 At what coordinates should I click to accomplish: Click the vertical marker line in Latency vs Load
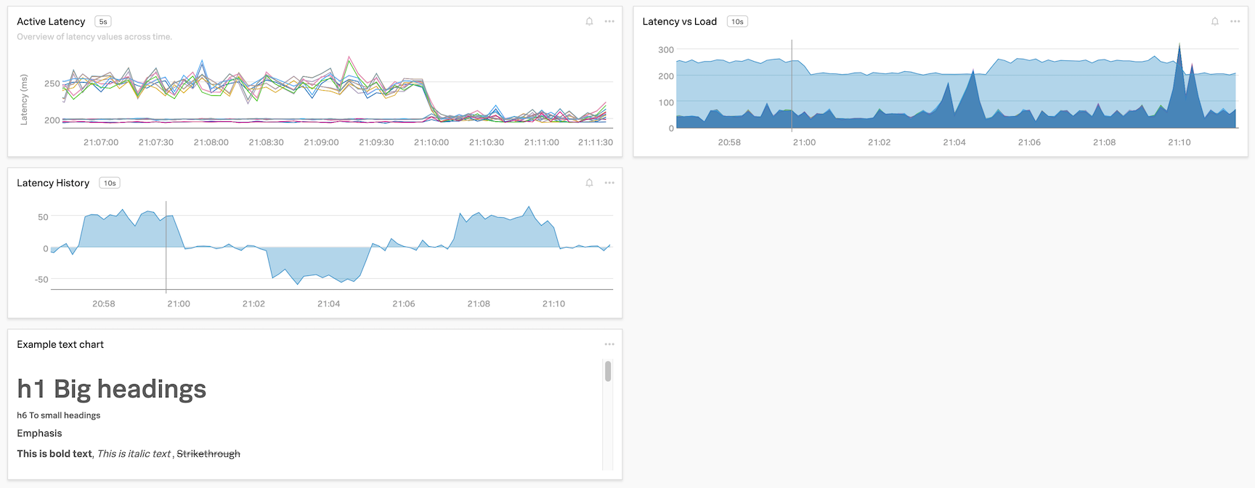click(x=792, y=87)
